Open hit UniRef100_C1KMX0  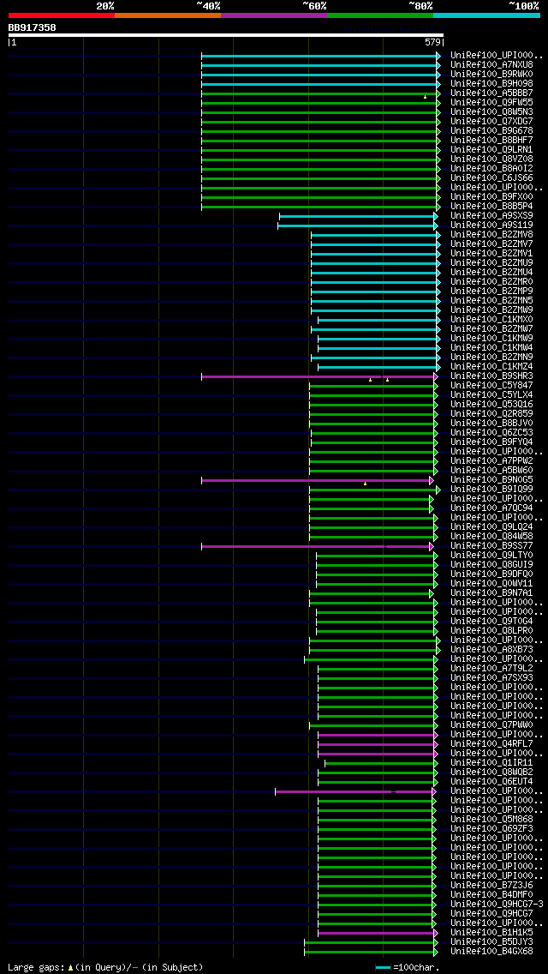(x=491, y=319)
